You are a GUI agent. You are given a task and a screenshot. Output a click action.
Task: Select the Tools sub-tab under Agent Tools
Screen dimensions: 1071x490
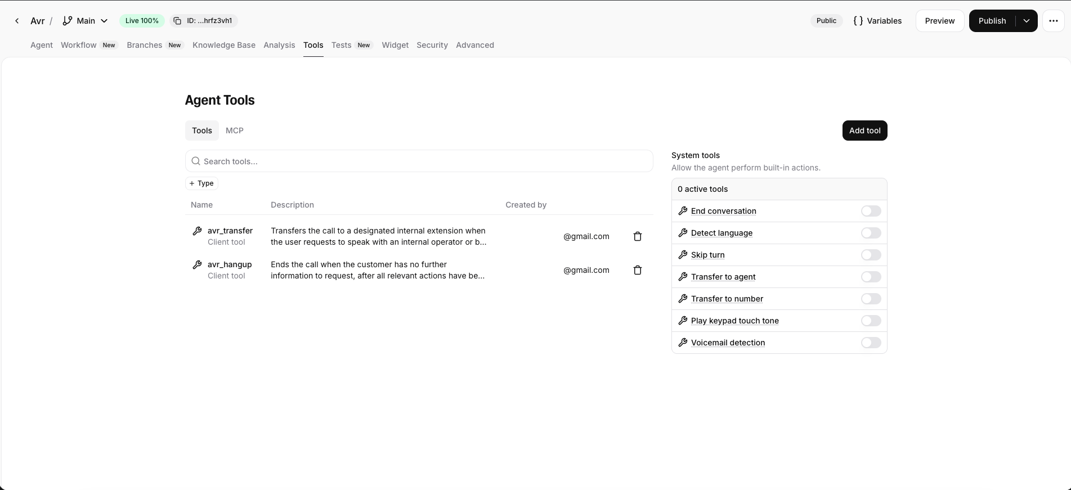point(202,131)
